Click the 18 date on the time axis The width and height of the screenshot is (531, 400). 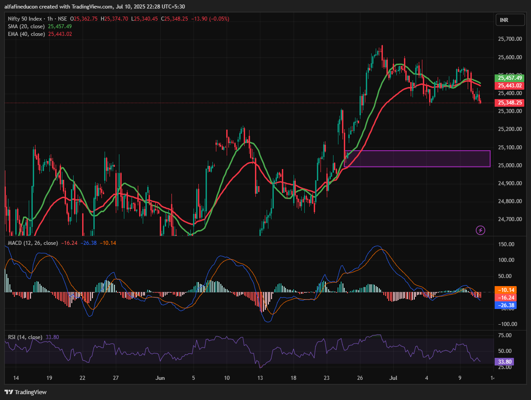click(293, 378)
